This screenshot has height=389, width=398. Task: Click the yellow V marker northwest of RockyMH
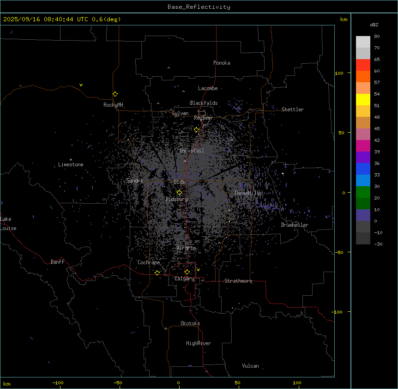point(81,85)
